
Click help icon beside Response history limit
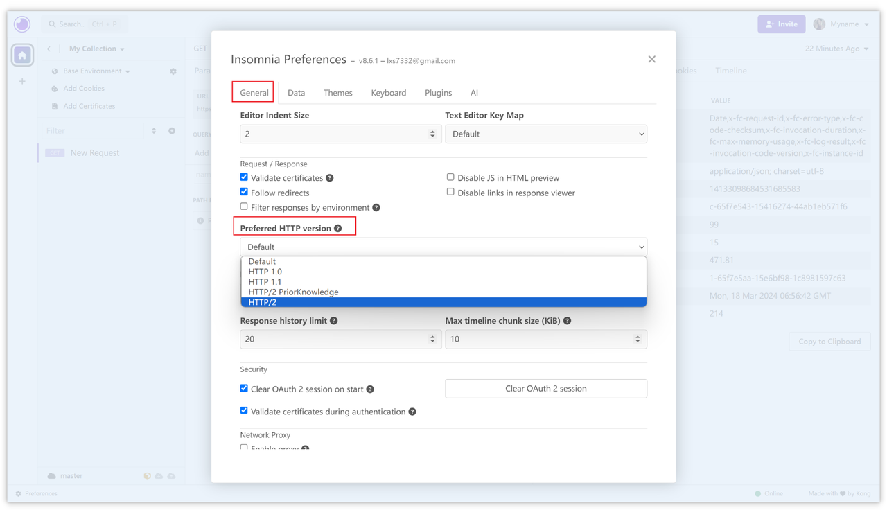click(334, 321)
